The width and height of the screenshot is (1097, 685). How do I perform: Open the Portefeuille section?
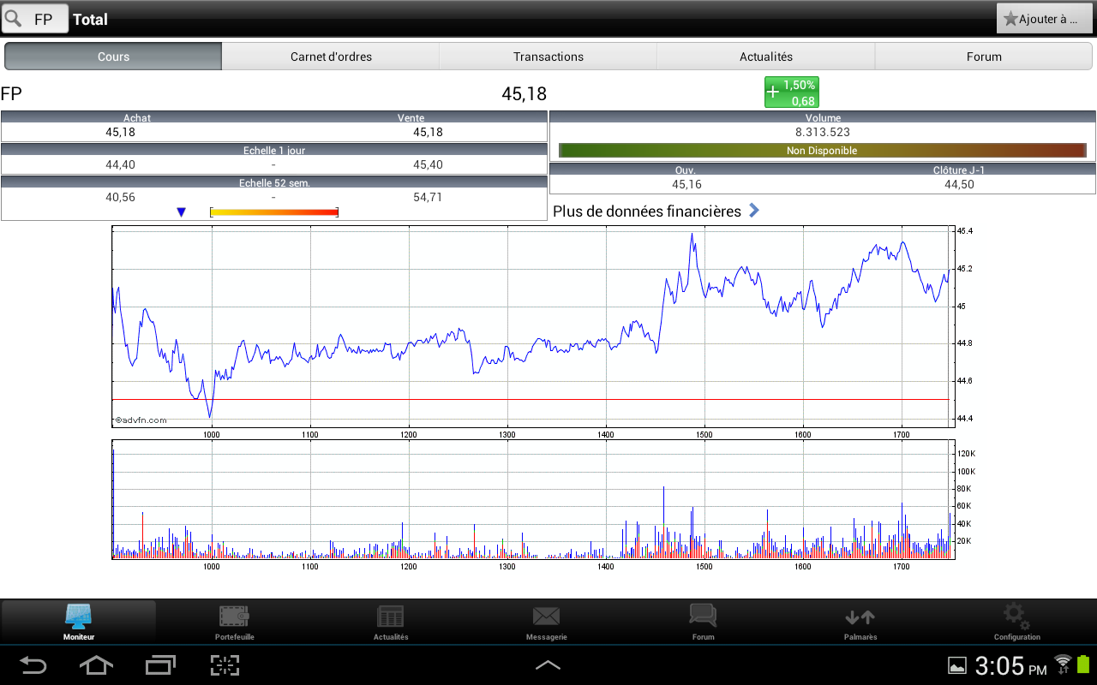[234, 621]
